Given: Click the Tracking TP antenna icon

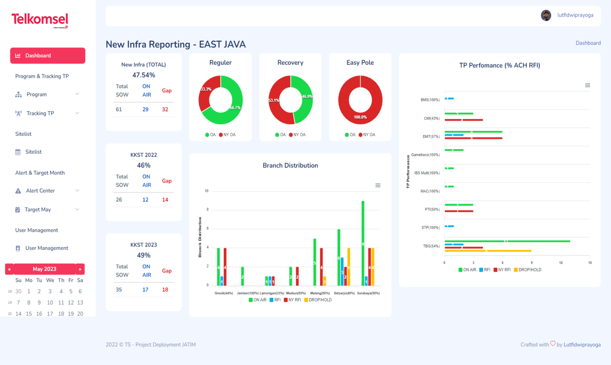Looking at the screenshot, I should click(18, 113).
